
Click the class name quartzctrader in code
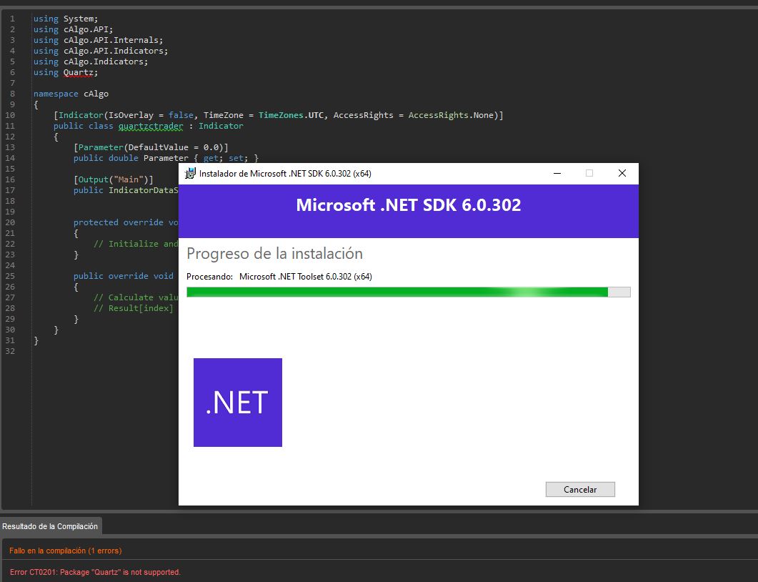pyautogui.click(x=151, y=126)
